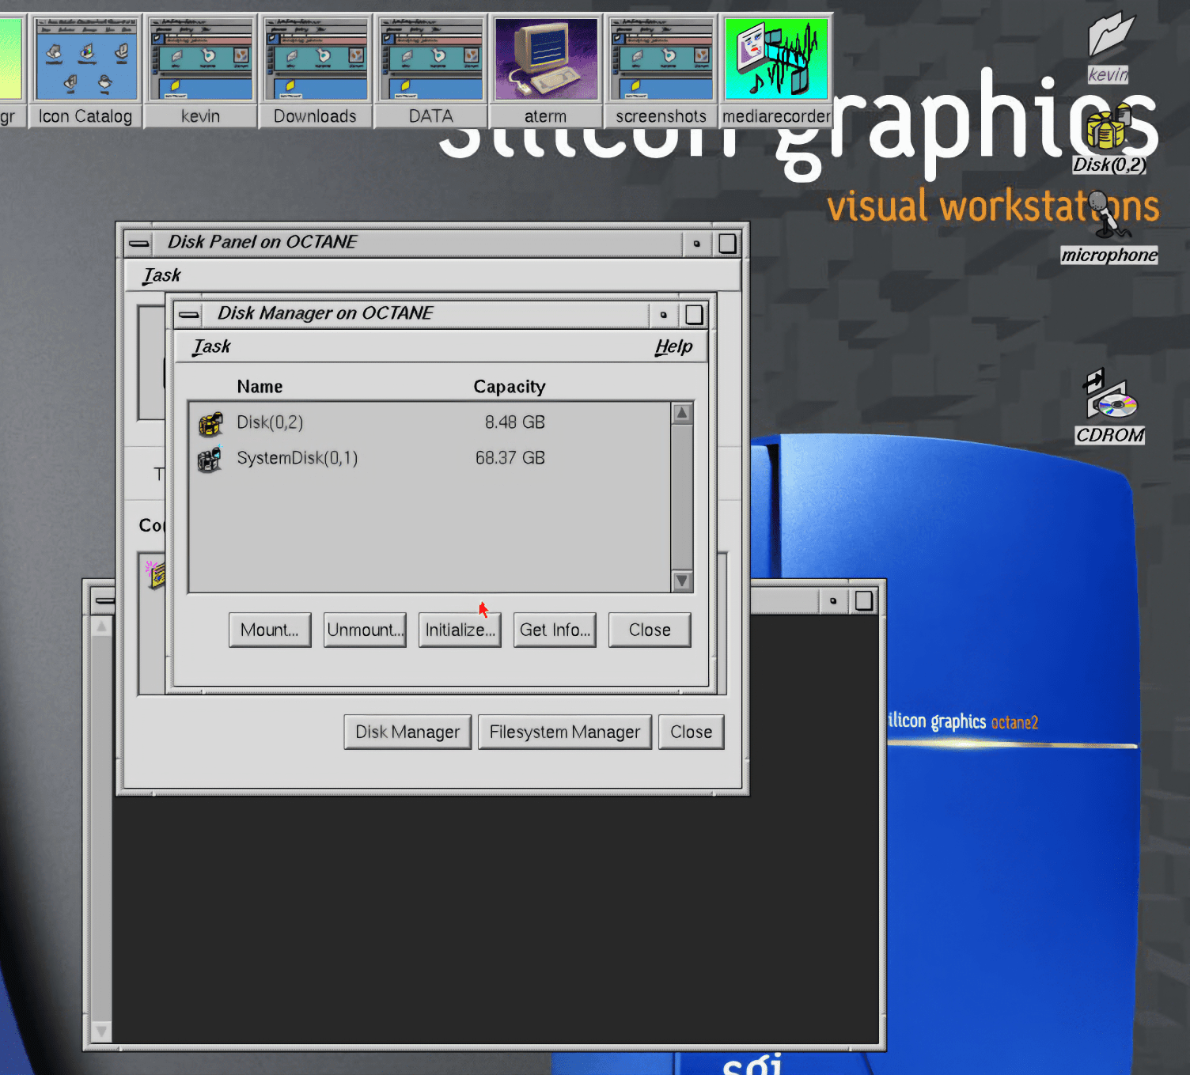Click the background terminal scrollbar up arrow
This screenshot has height=1075, width=1190.
[x=101, y=626]
